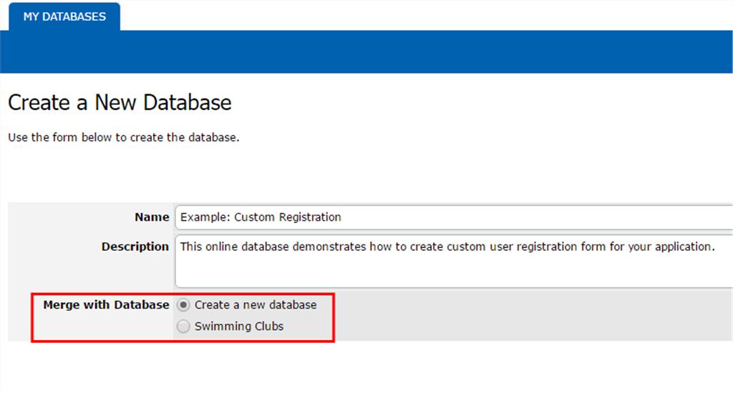733x393 pixels.
Task: Focus the Description text area
Action: 453,261
